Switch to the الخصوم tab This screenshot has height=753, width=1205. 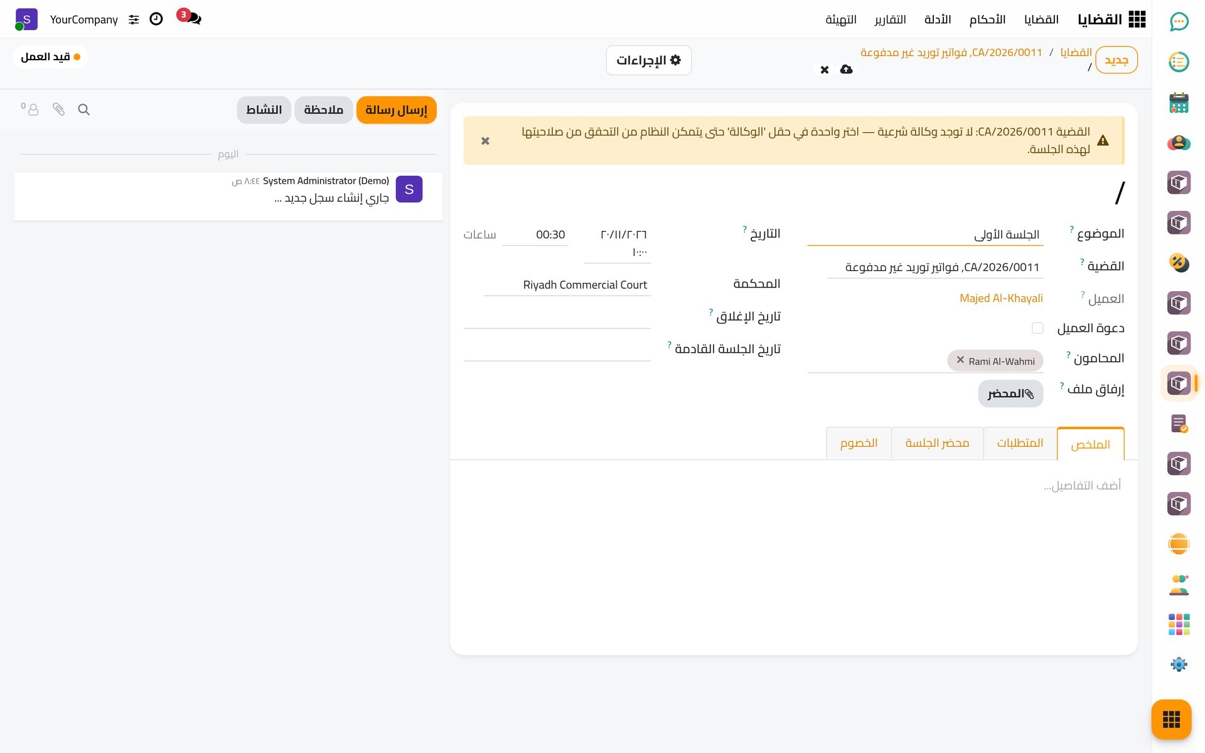[x=859, y=443]
